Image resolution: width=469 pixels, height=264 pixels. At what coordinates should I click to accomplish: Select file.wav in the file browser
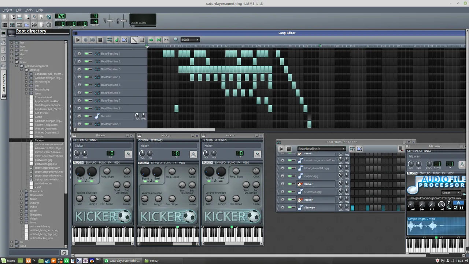pyautogui.click(x=39, y=140)
